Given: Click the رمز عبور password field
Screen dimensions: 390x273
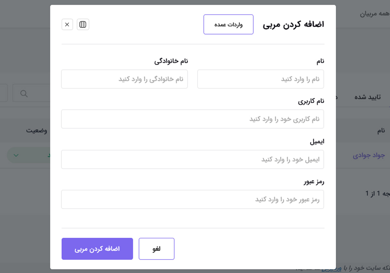Looking at the screenshot, I should tap(193, 199).
